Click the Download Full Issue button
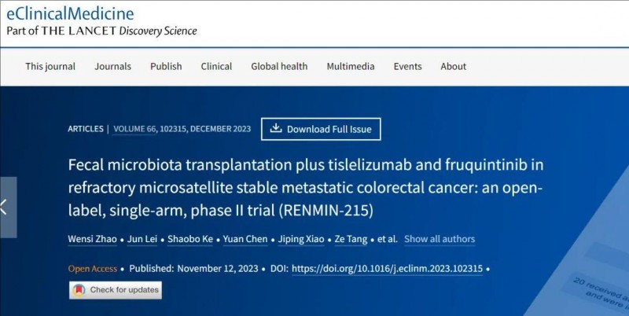The width and height of the screenshot is (629, 316). click(321, 129)
